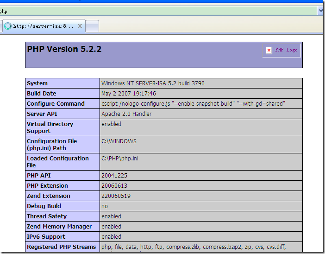This screenshot has height=254, width=325.
Task: Select the Configure Command label
Action: click(56, 103)
